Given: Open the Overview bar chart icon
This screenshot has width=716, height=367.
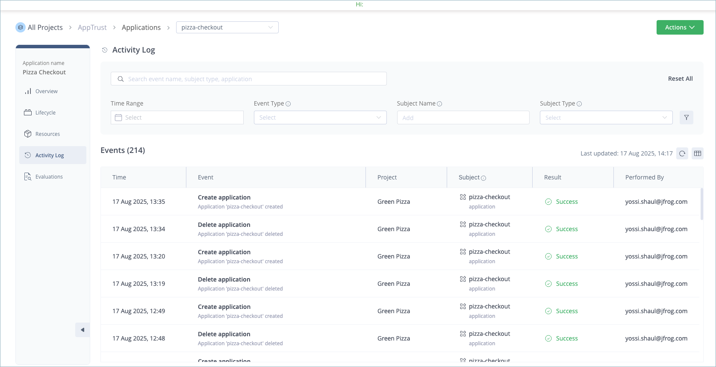Looking at the screenshot, I should click(28, 91).
